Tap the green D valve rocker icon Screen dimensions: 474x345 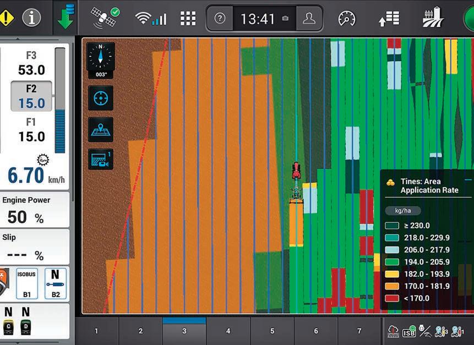pos(26,328)
